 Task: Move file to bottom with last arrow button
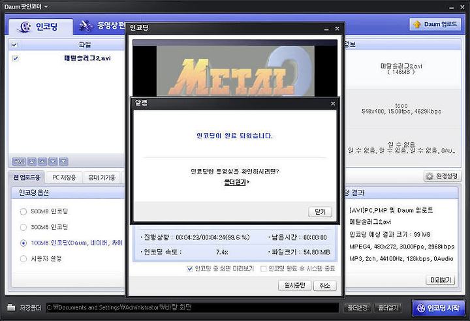[63, 162]
